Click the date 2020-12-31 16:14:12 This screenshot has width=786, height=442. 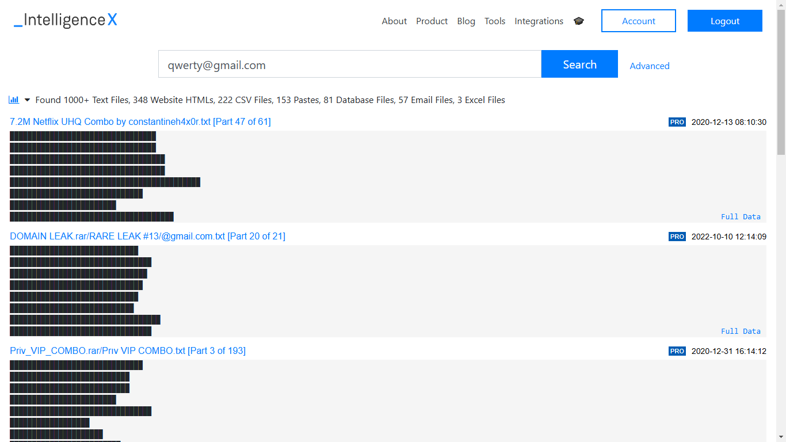pos(728,351)
